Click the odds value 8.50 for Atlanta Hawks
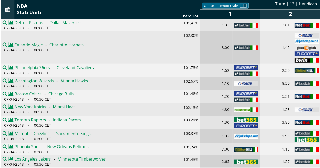Image resolution: width=320 pixels, height=168 pixels. (x=286, y=84)
